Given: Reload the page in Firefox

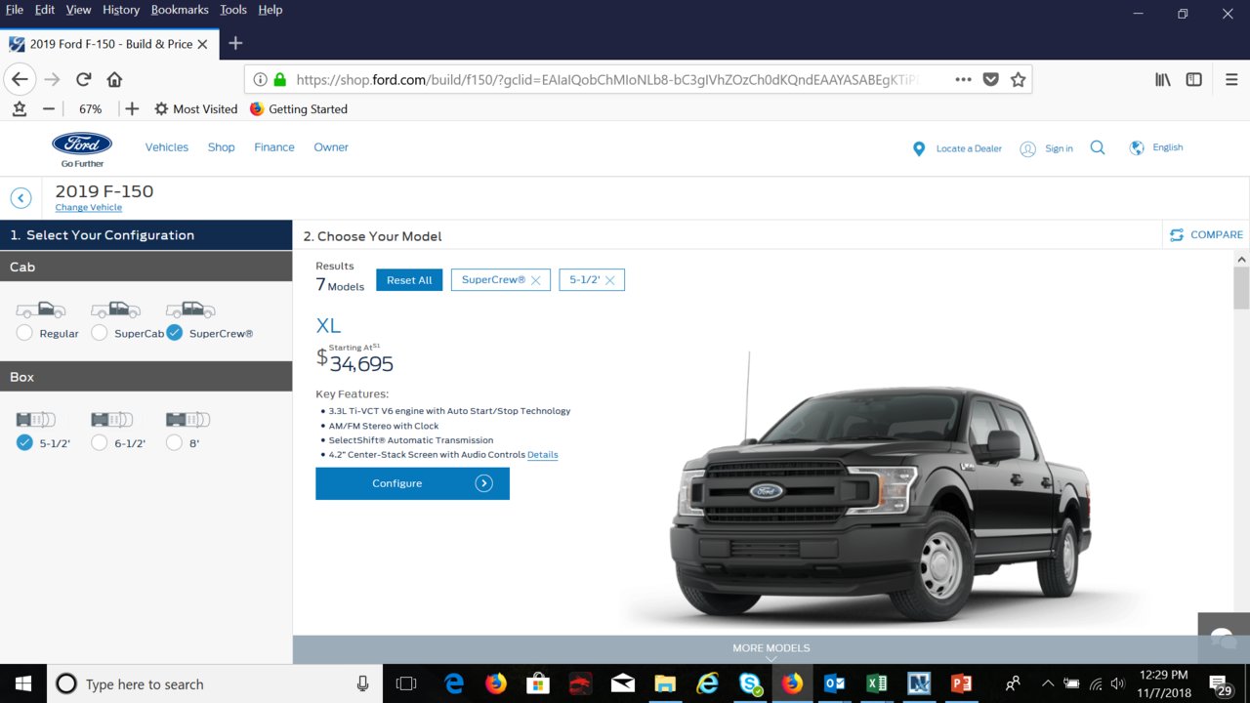Looking at the screenshot, I should [x=84, y=80].
